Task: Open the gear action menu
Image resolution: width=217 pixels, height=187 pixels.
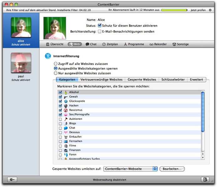Action: pos(12,180)
